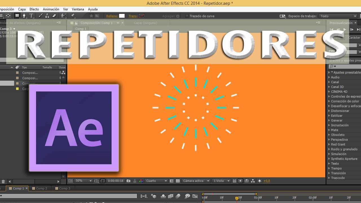Open the Efecto menu
Screen dimensions: 361x203
pos(34,9)
